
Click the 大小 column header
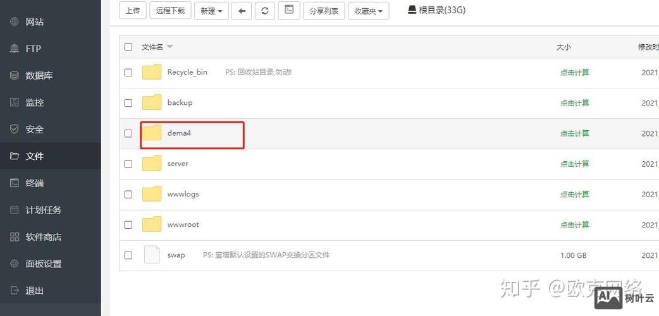[564, 47]
